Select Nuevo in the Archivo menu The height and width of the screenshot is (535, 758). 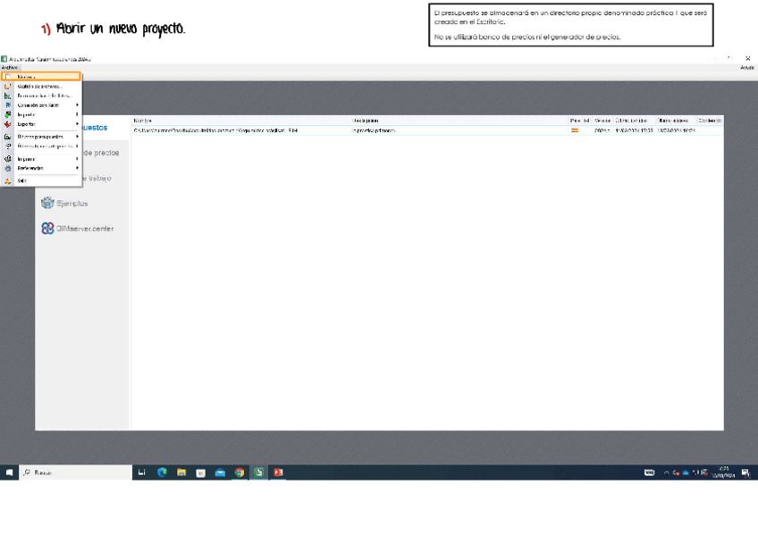[27, 77]
